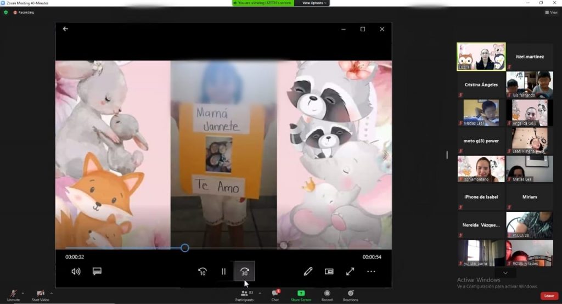Select ROSIE y tadeo video thumbnail
Viewport: 562px width, 304px height.
pos(530,253)
